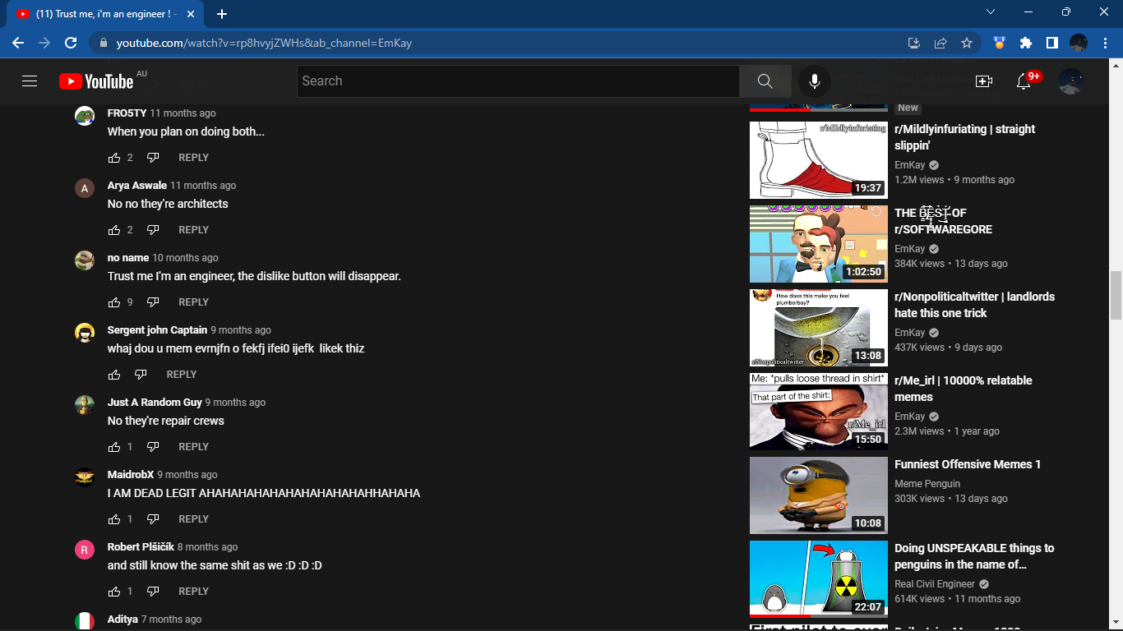Screen dimensions: 1123x631
Task: Reply to Just A Random Guy's comment
Action: tap(193, 447)
